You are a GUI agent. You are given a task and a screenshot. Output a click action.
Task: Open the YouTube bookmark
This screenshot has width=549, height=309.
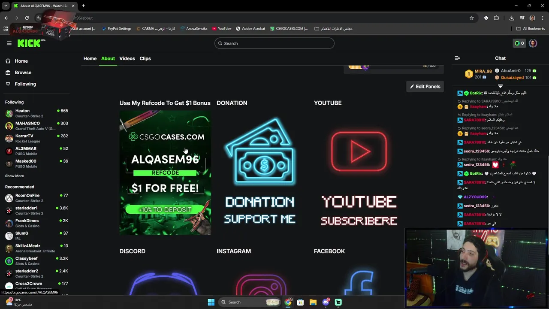coord(221,29)
